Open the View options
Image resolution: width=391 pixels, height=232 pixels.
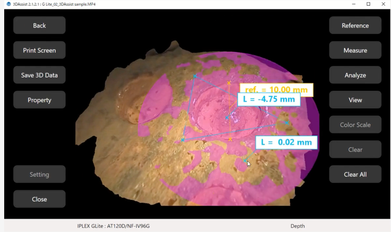(355, 100)
